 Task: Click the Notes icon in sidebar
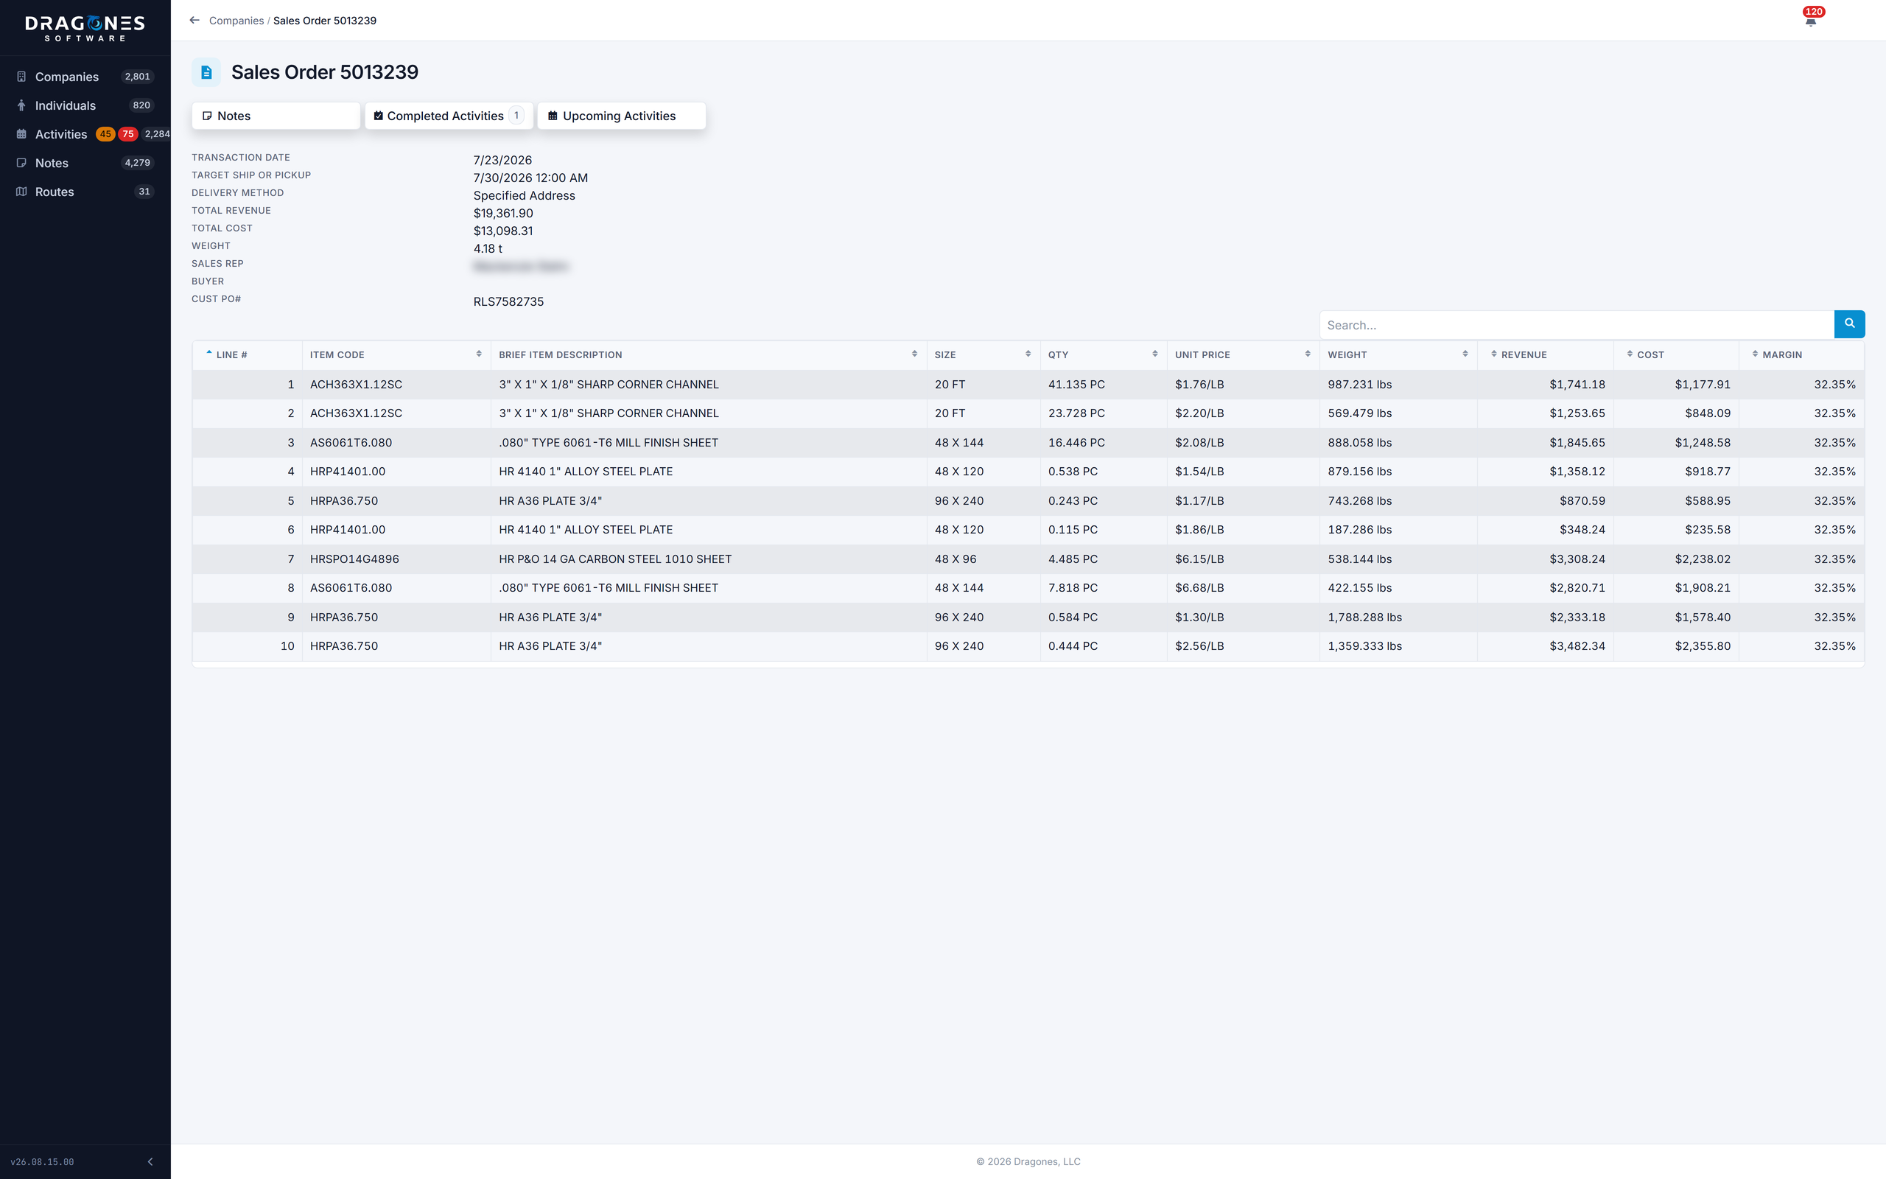click(x=22, y=163)
